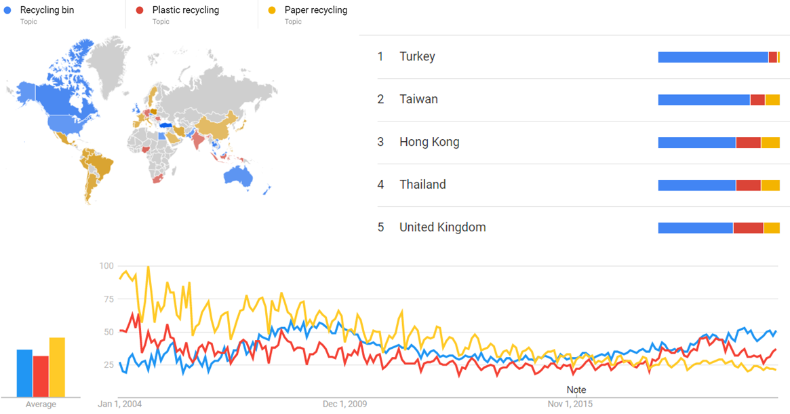Viewport: 790px width, 414px height.
Task: Click the blue dot beside Recycling bin
Action: (x=7, y=10)
